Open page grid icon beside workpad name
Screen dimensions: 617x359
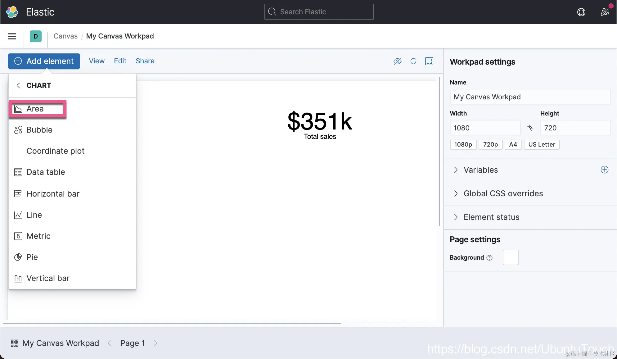(x=15, y=343)
